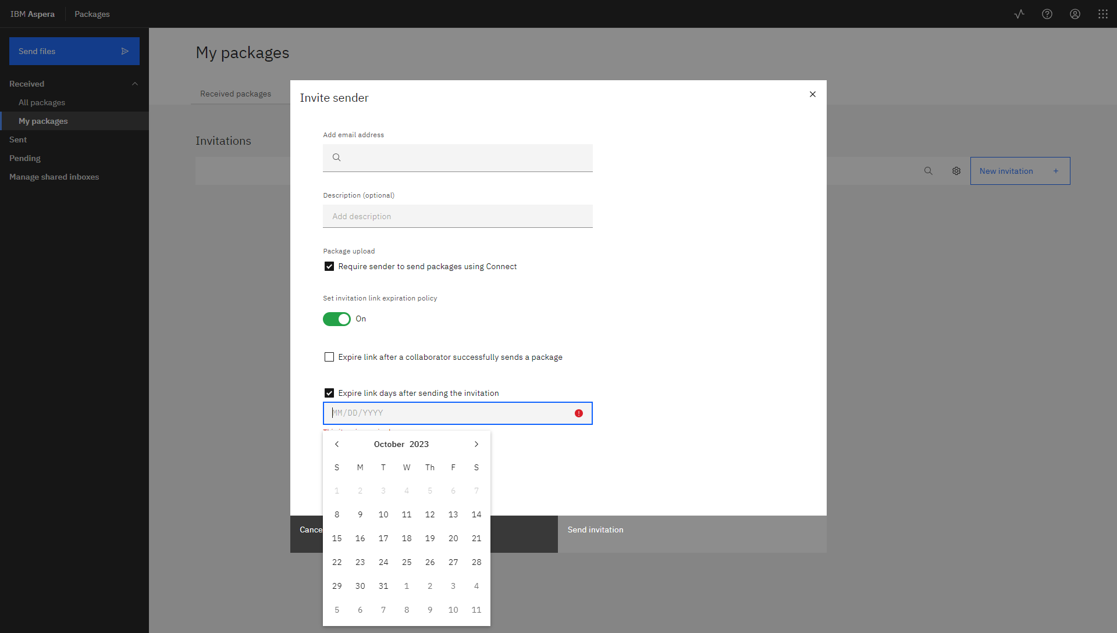Click the invitations search magnifier icon
This screenshot has width=1117, height=633.
point(929,171)
